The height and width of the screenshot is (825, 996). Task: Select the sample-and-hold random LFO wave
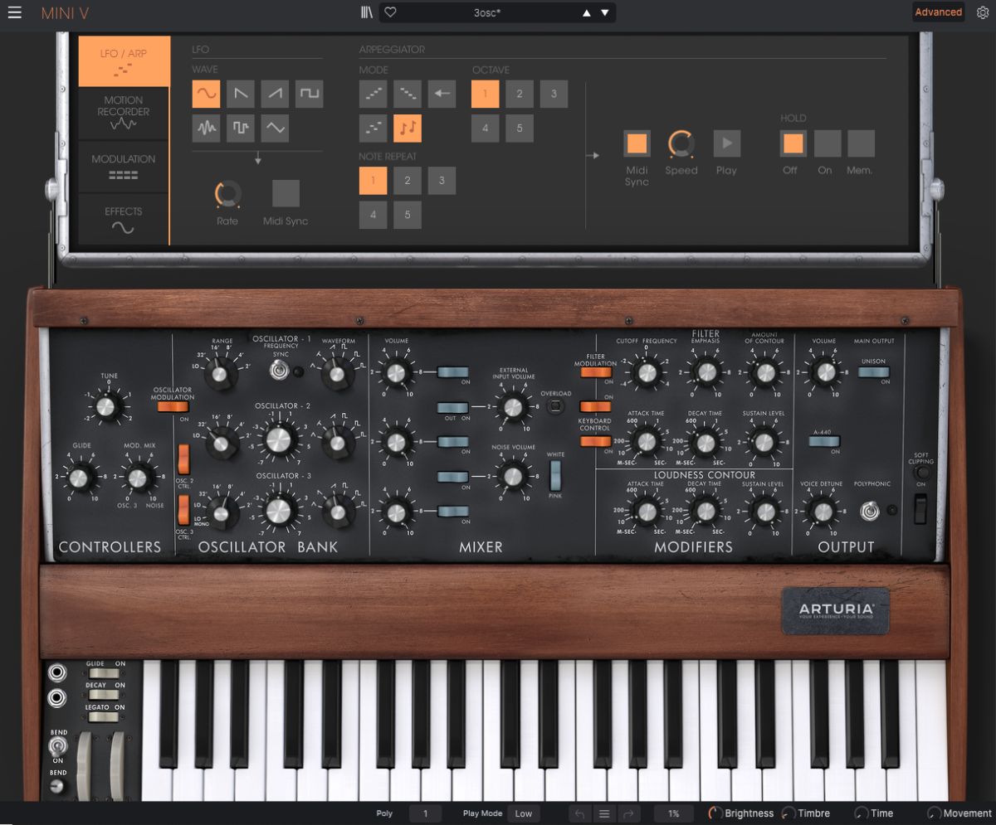241,129
